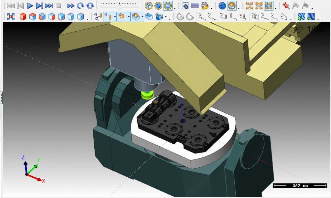Viewport: 331px width, 198px height.
Task: Toggle the tool visibility button
Action: (x=109, y=17)
